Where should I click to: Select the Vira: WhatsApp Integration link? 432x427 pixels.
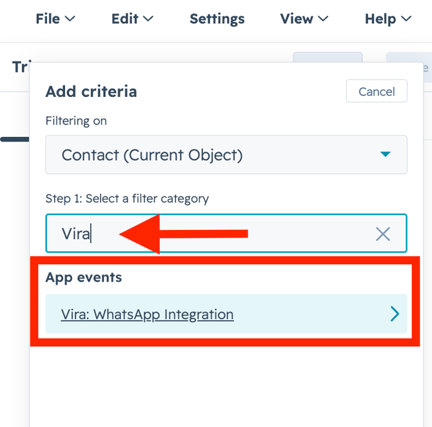(x=147, y=315)
